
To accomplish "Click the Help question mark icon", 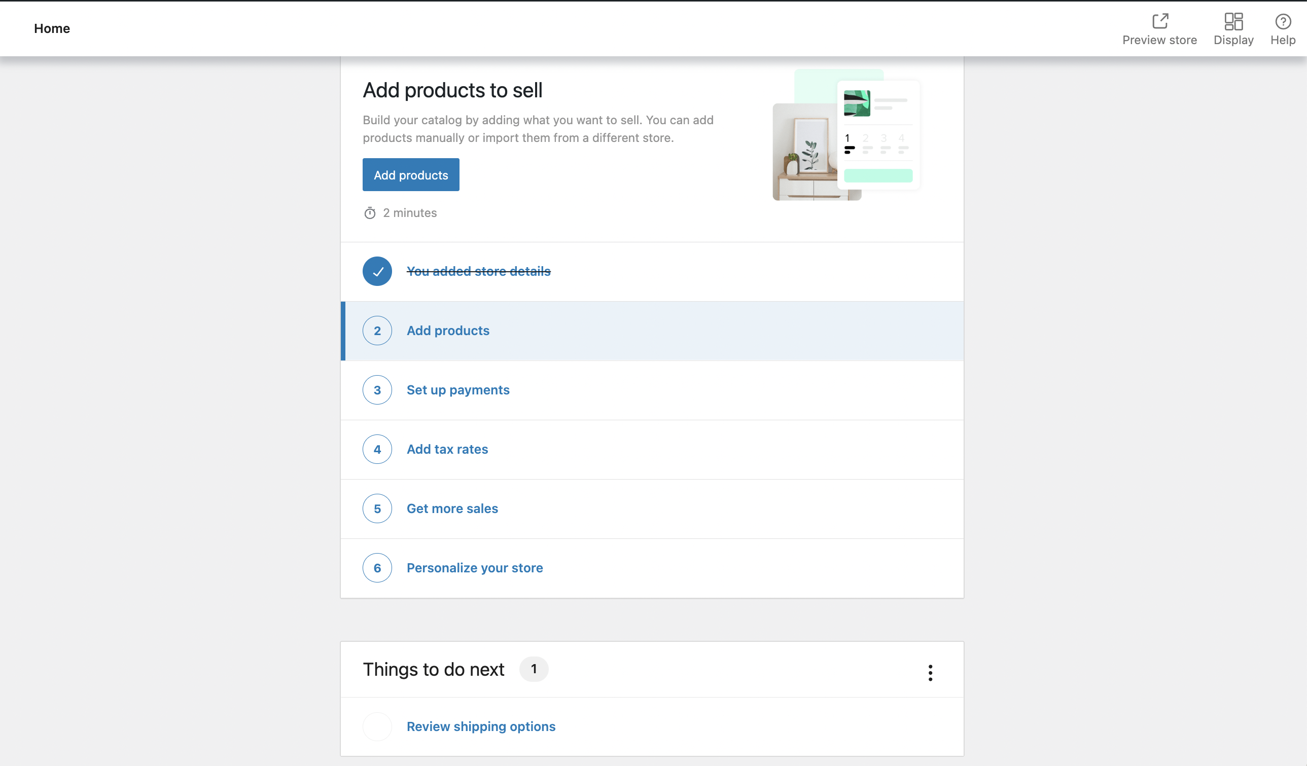I will pyautogui.click(x=1283, y=21).
